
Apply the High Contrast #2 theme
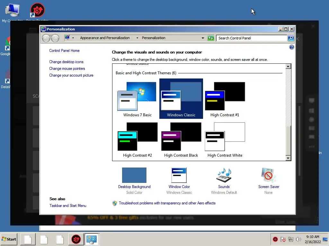tap(137, 140)
